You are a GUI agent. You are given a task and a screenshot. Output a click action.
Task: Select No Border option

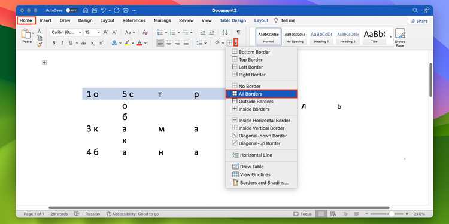(261, 86)
